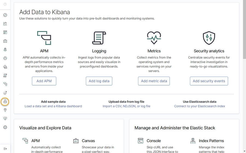Click the Add APM button
This screenshot has width=246, height=153.
coord(44,81)
